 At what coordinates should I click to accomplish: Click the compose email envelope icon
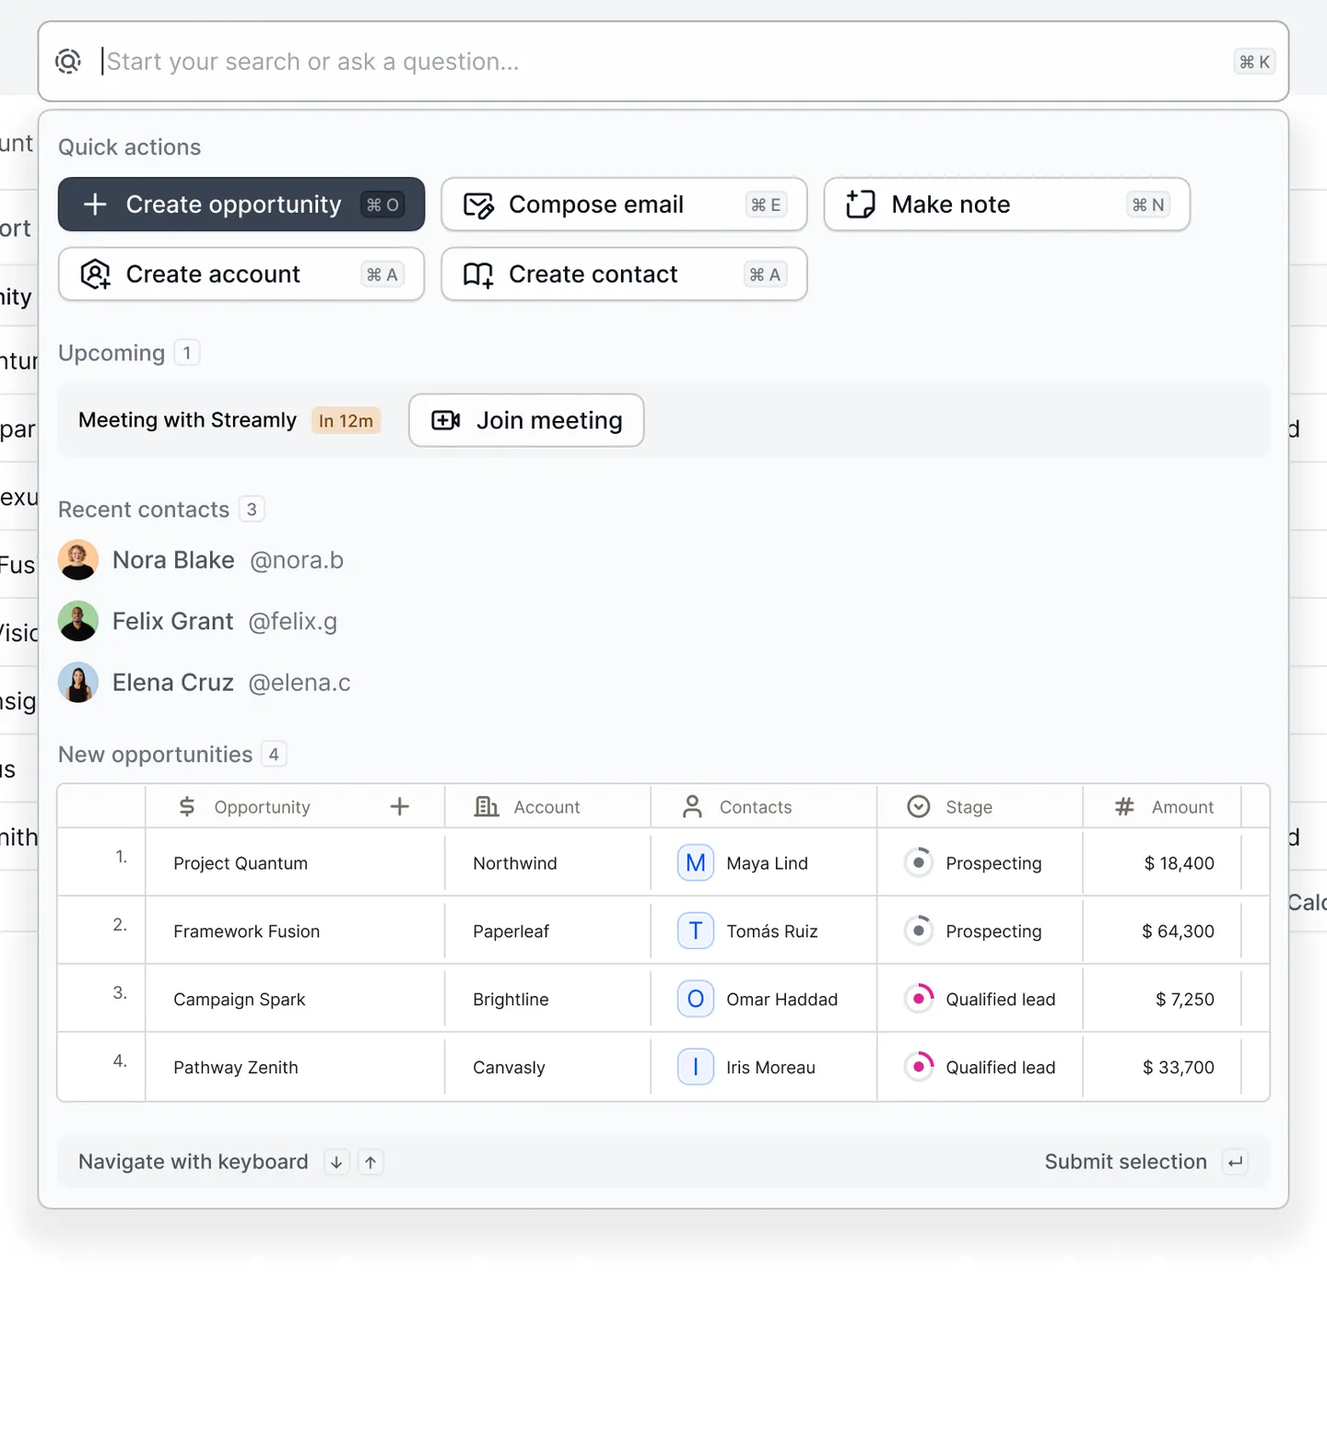point(478,205)
